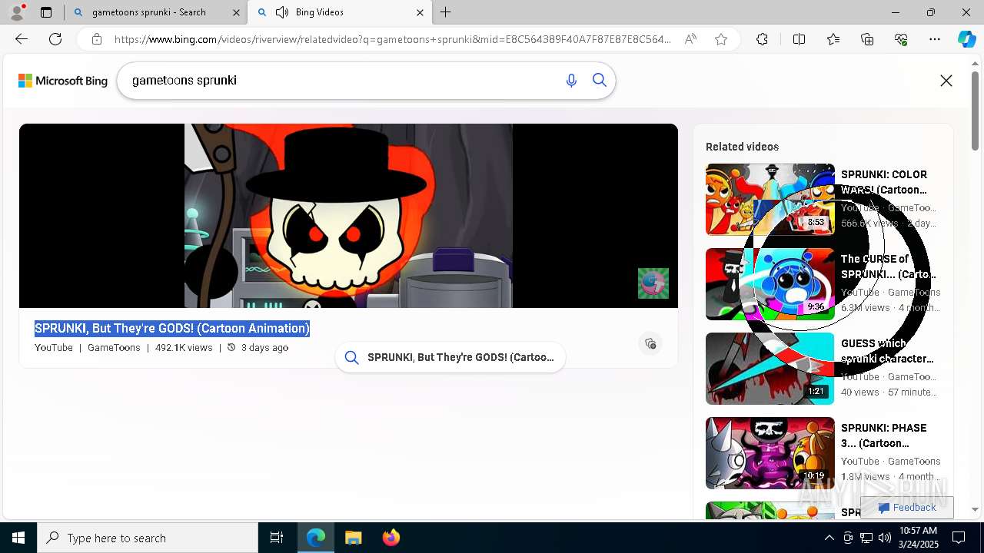Screen dimensions: 984x553
Task: Close the Bing Videos tab
Action: [x=420, y=12]
